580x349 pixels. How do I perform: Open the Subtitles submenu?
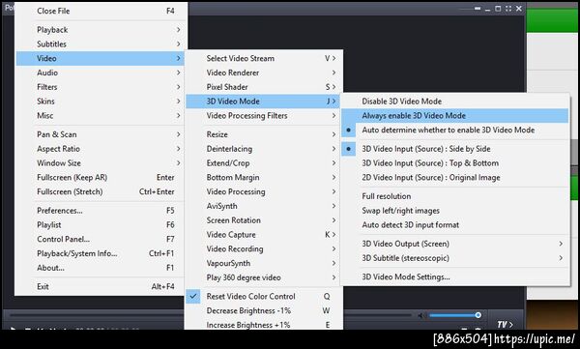pos(101,44)
